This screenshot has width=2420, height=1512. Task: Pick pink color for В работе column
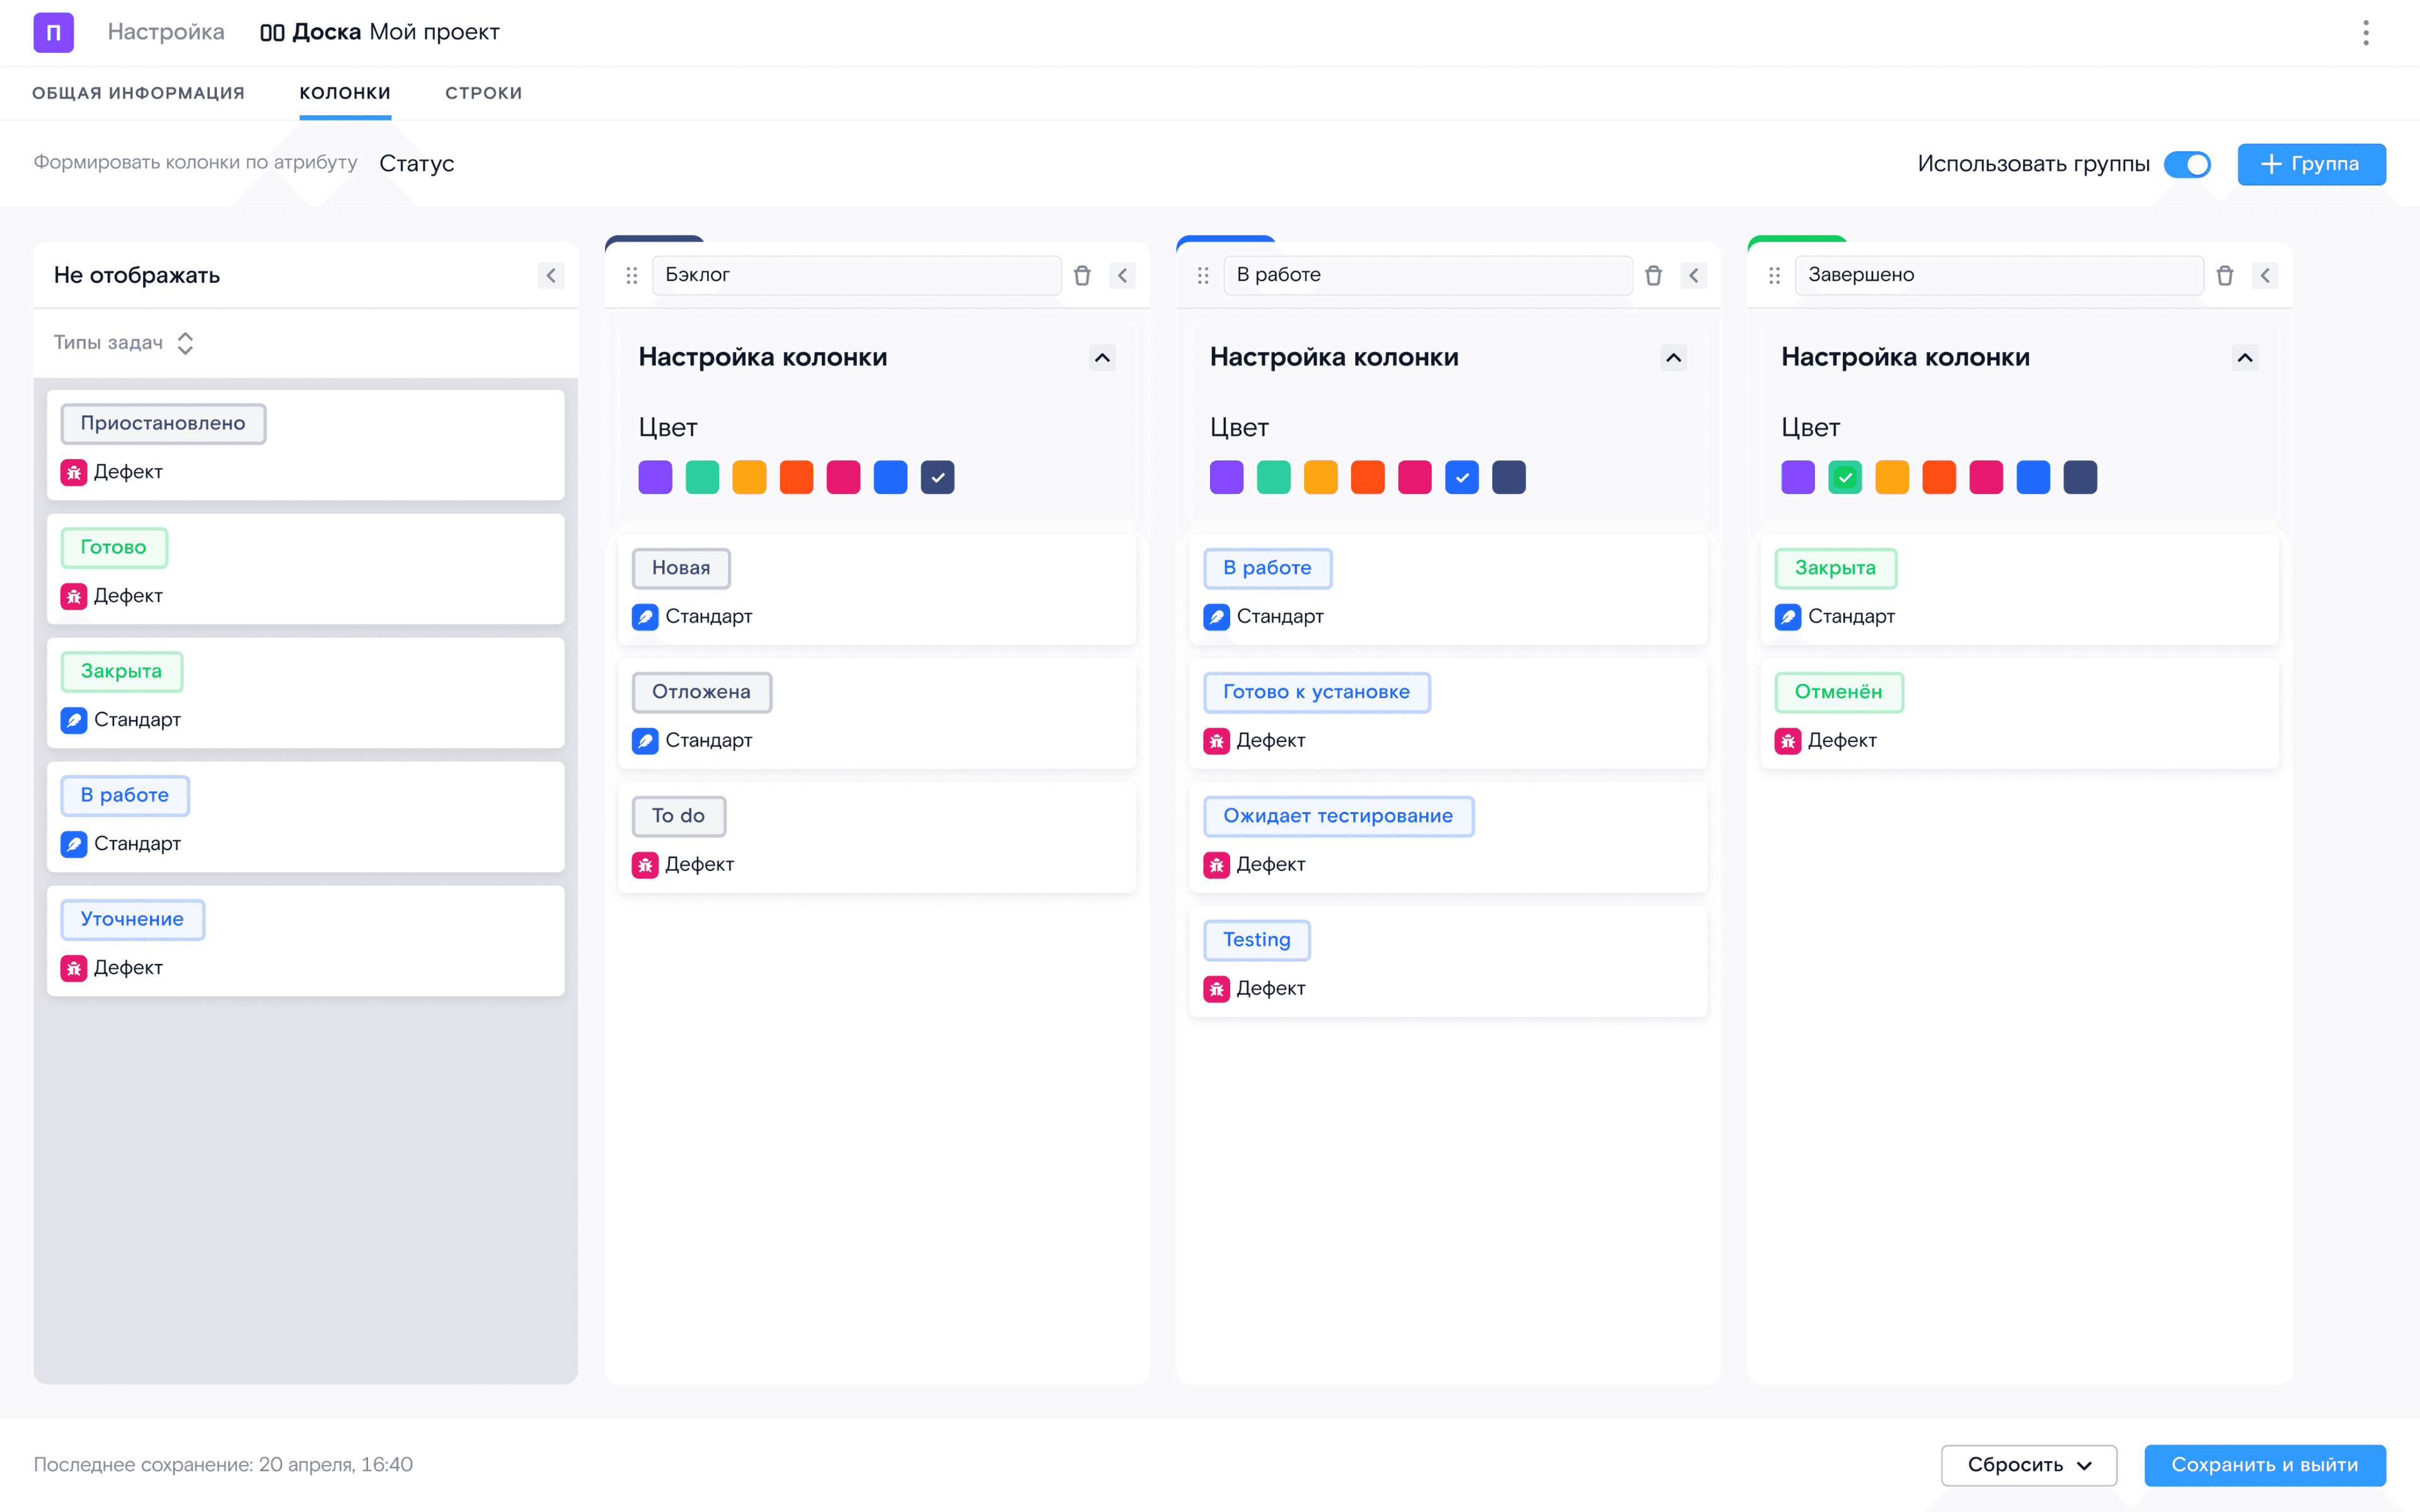pos(1414,477)
